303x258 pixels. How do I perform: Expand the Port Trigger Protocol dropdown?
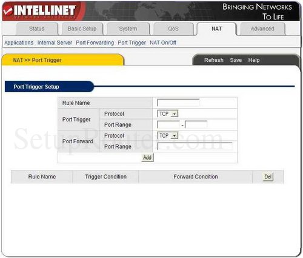pyautogui.click(x=168, y=114)
